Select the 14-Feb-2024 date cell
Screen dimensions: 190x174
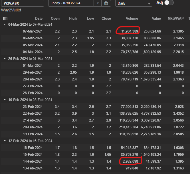33,161
